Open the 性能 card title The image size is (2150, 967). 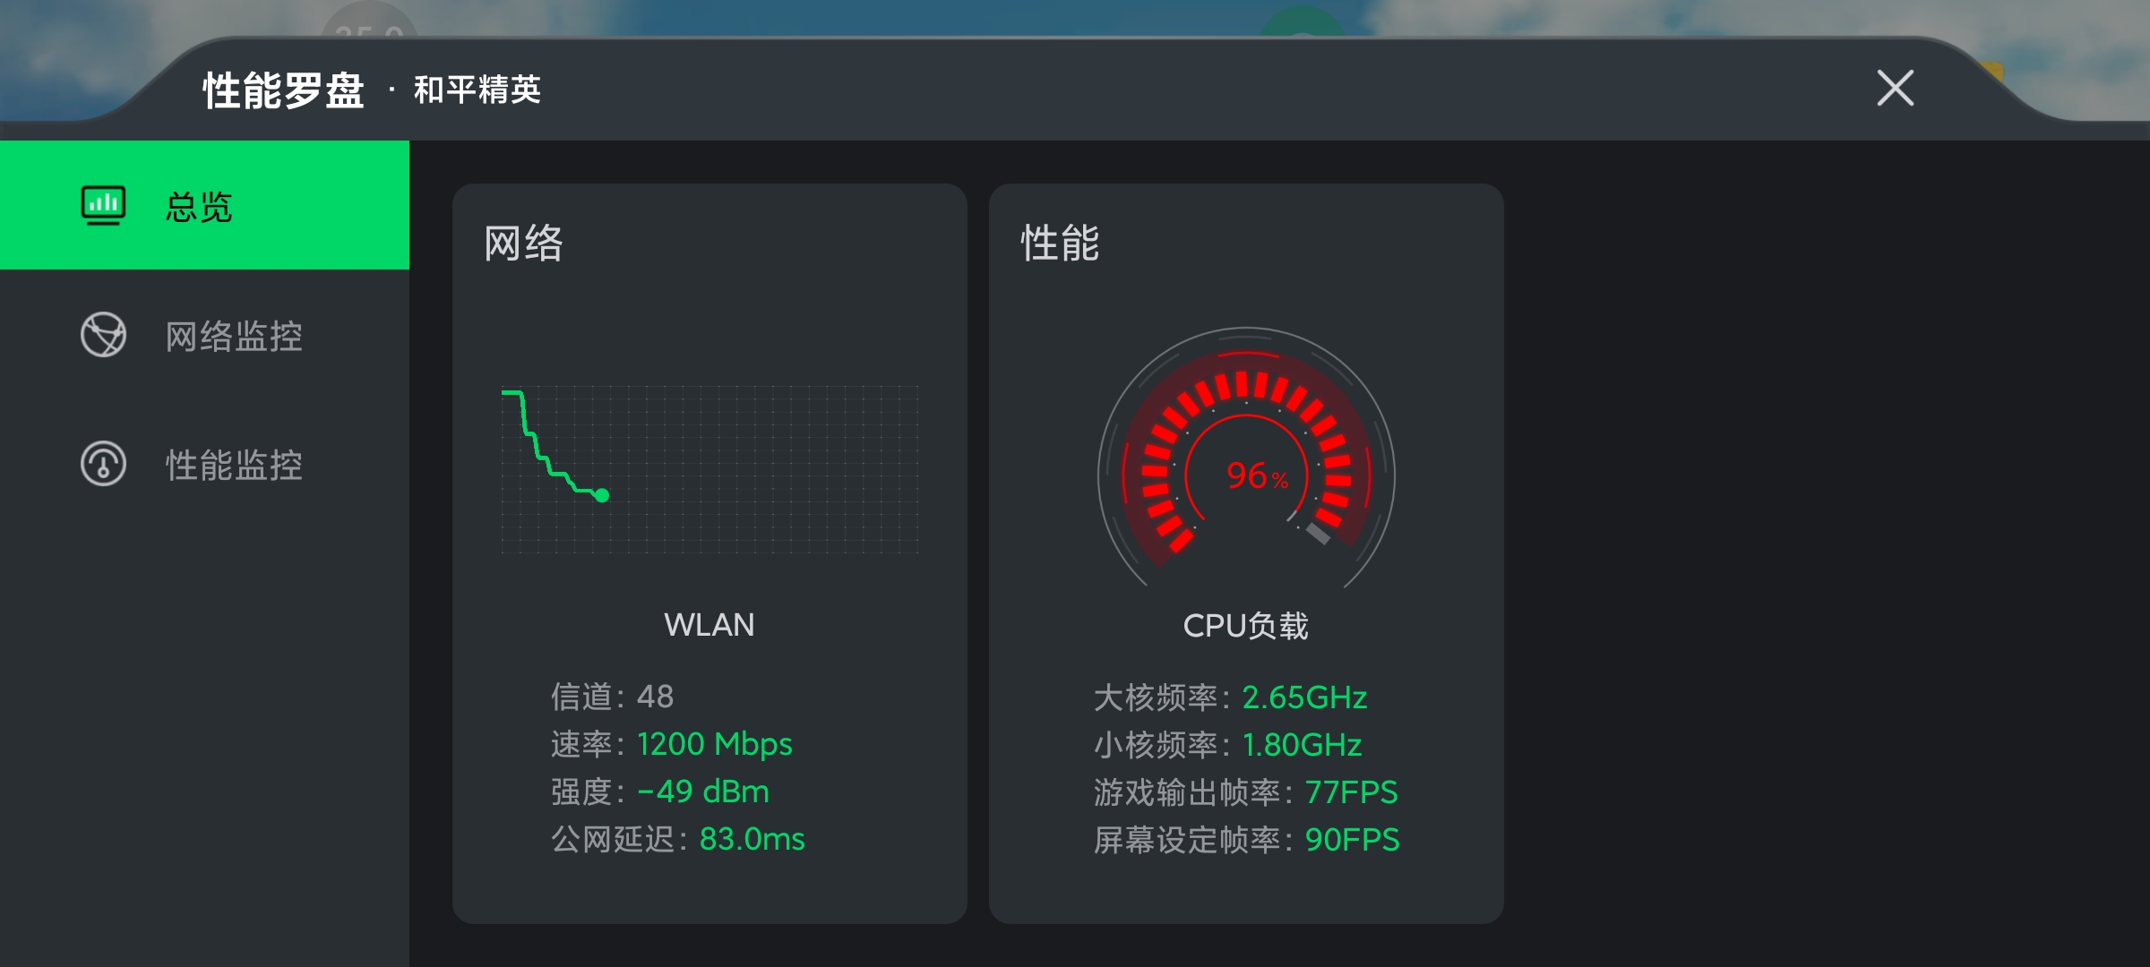tap(1060, 243)
